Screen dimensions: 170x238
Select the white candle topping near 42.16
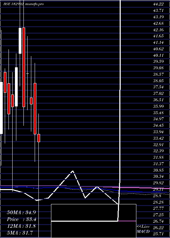pyautogui.click(x=20, y=41)
